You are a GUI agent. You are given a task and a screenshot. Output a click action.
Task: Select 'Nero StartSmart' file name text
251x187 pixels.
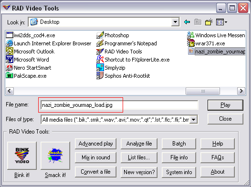32,68
